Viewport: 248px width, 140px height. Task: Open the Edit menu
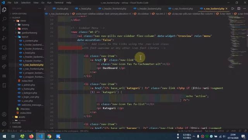[16, 3]
